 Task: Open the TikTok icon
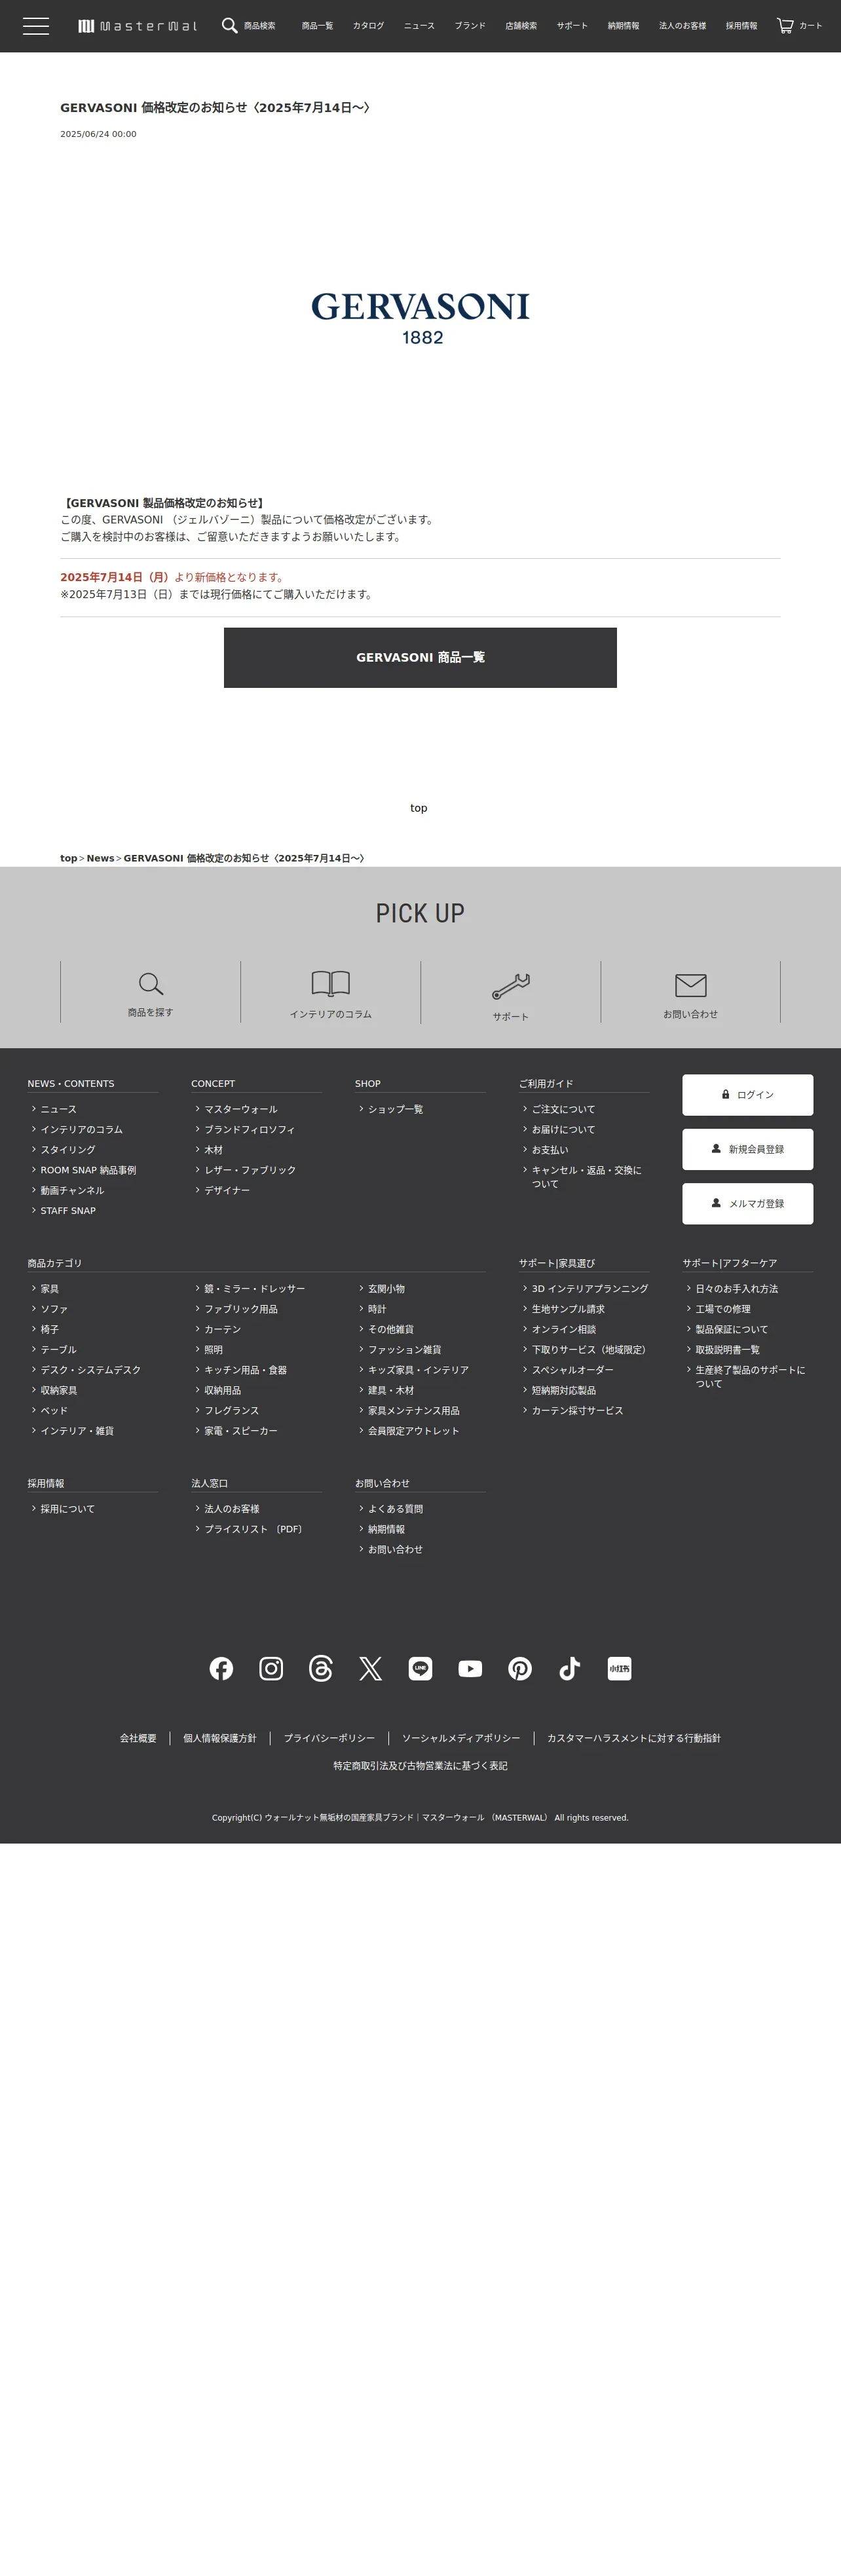click(570, 1668)
